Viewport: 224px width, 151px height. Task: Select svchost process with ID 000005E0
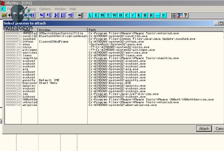(x=114, y=97)
